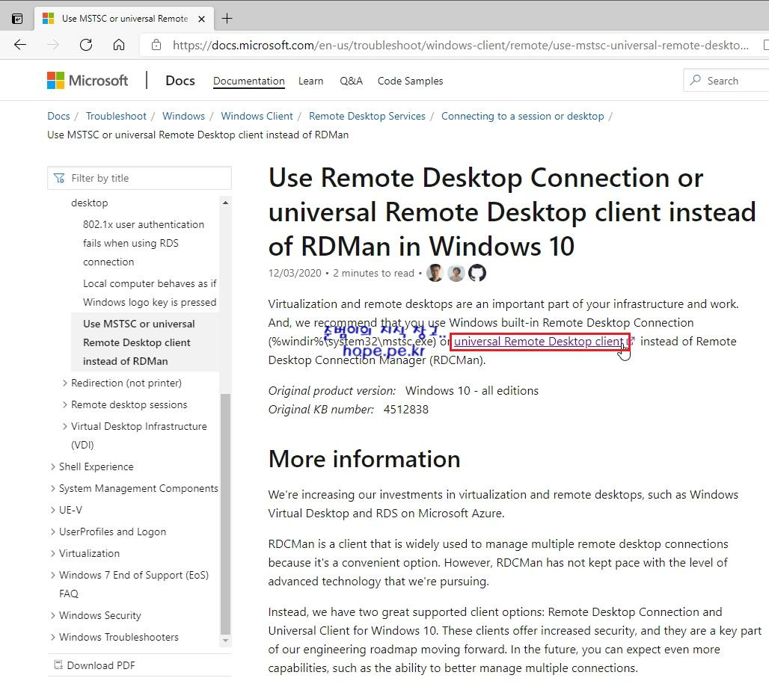Viewport: 769px width, 684px height.
Task: Expand Windows 7 End of Support node
Action: tap(53, 575)
